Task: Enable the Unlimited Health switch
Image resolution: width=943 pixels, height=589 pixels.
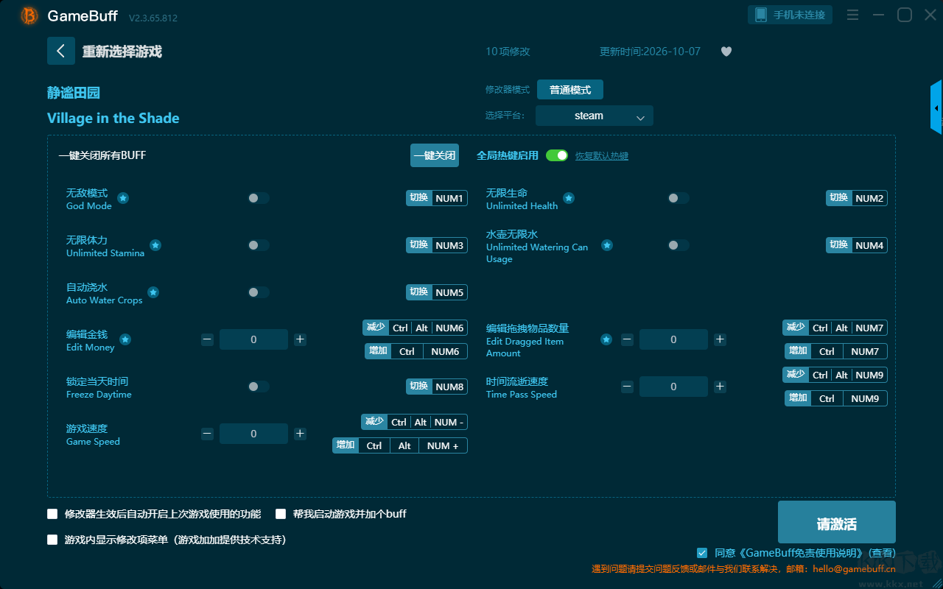Action: pos(679,198)
